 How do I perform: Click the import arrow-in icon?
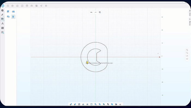(17, 6)
